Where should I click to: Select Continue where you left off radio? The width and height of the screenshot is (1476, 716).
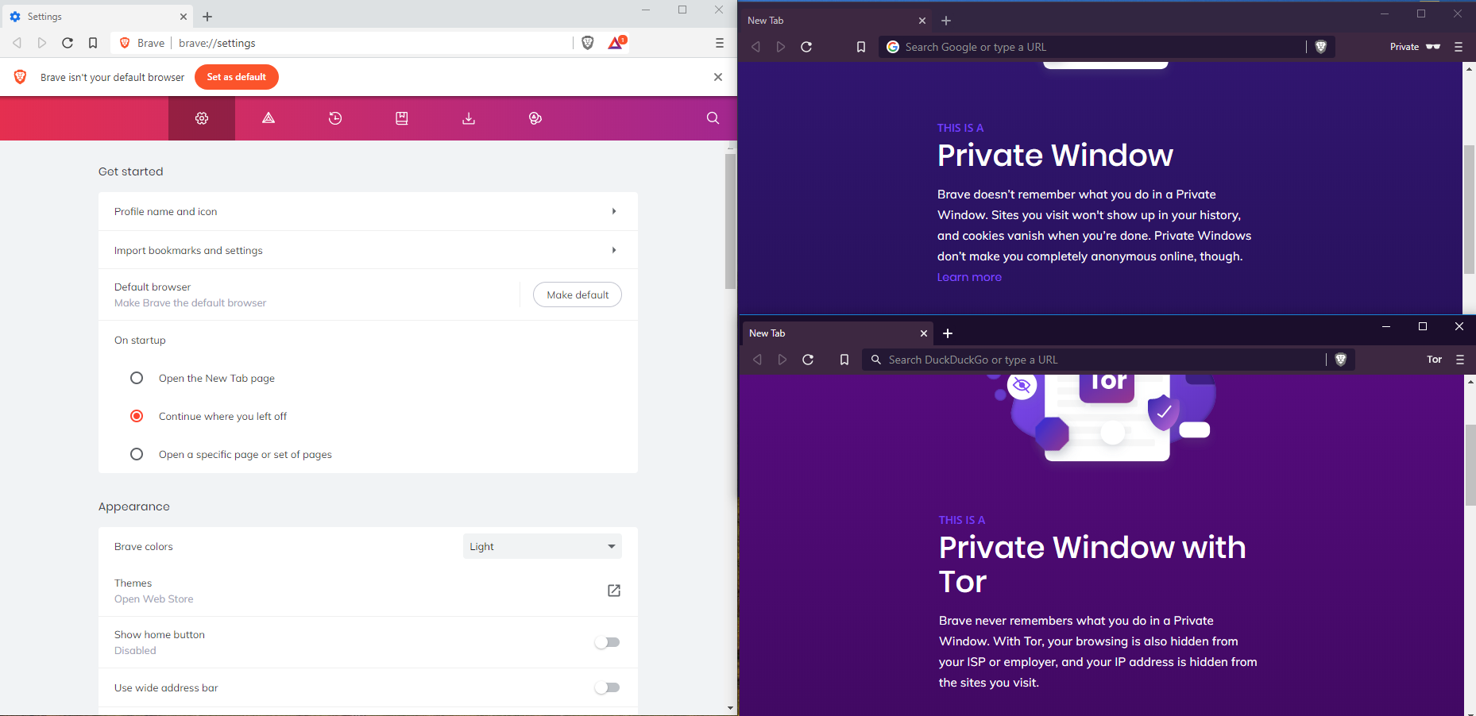coord(137,416)
